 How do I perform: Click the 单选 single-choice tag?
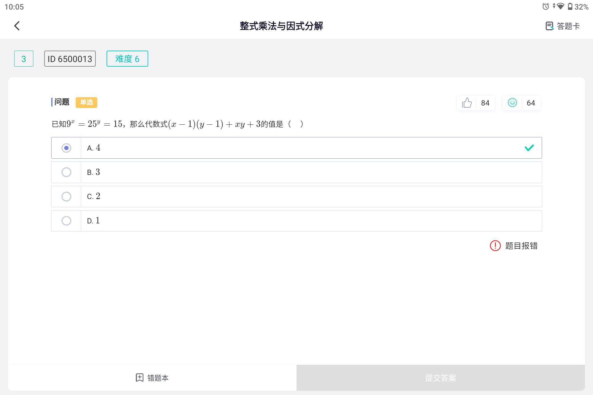[86, 102]
